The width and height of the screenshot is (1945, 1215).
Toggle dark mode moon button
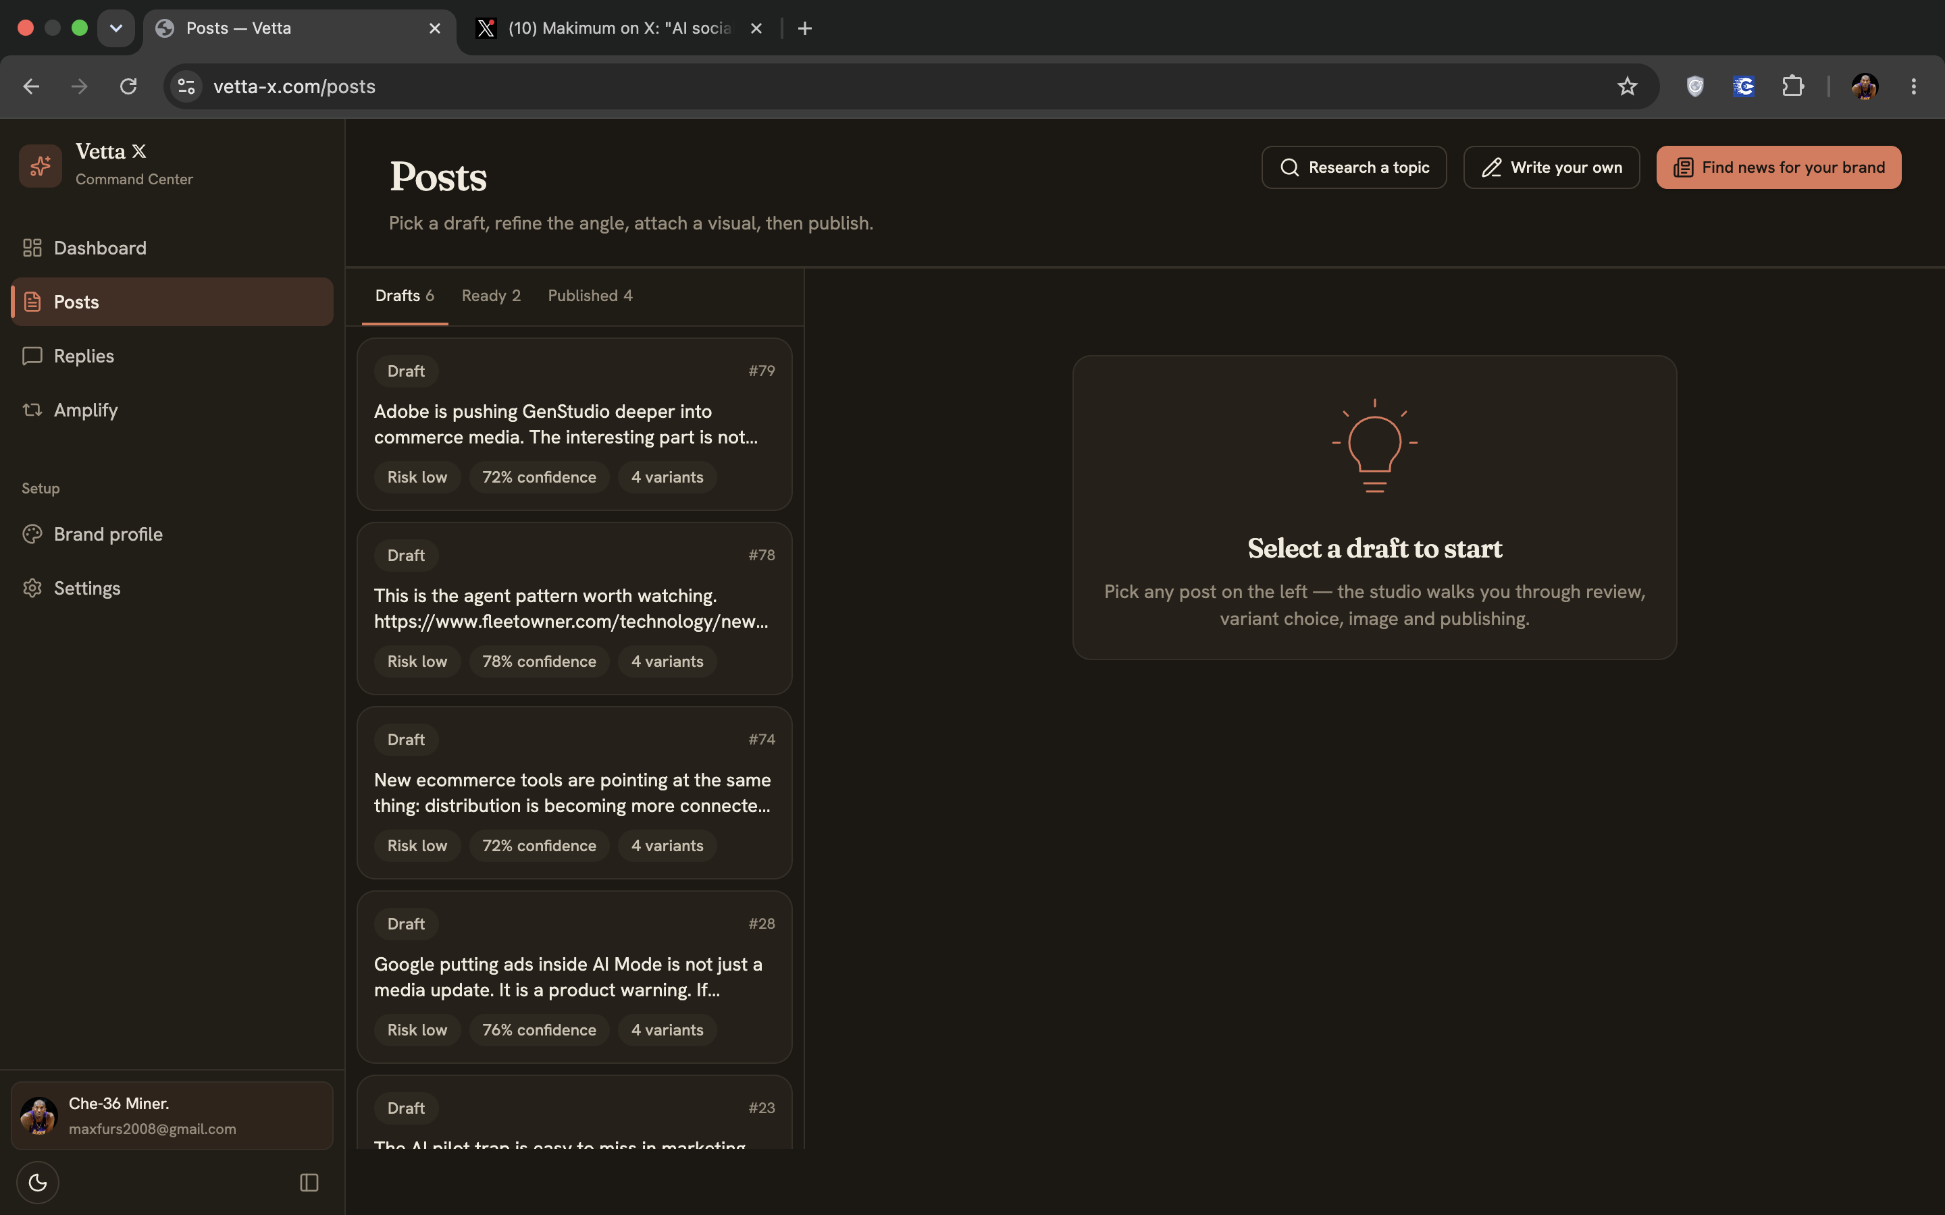coord(38,1182)
